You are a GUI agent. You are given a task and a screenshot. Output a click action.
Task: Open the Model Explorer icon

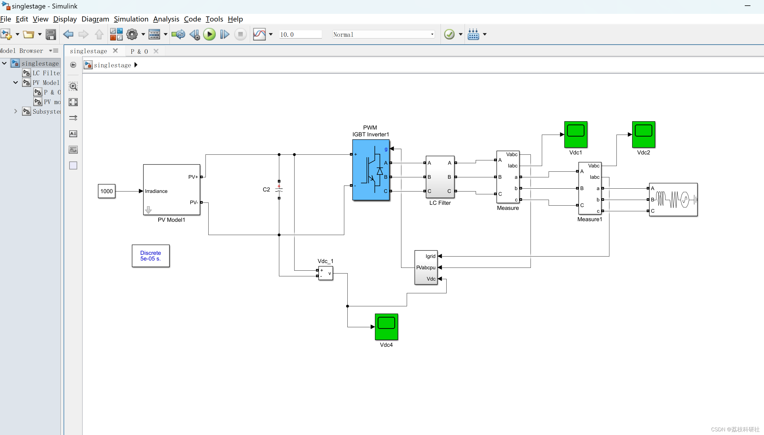coord(154,34)
